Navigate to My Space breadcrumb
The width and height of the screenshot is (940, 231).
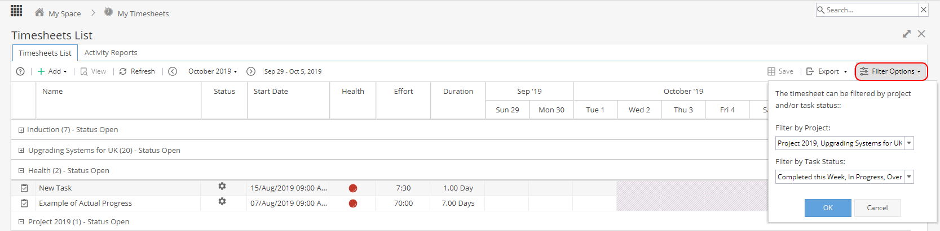pyautogui.click(x=65, y=13)
